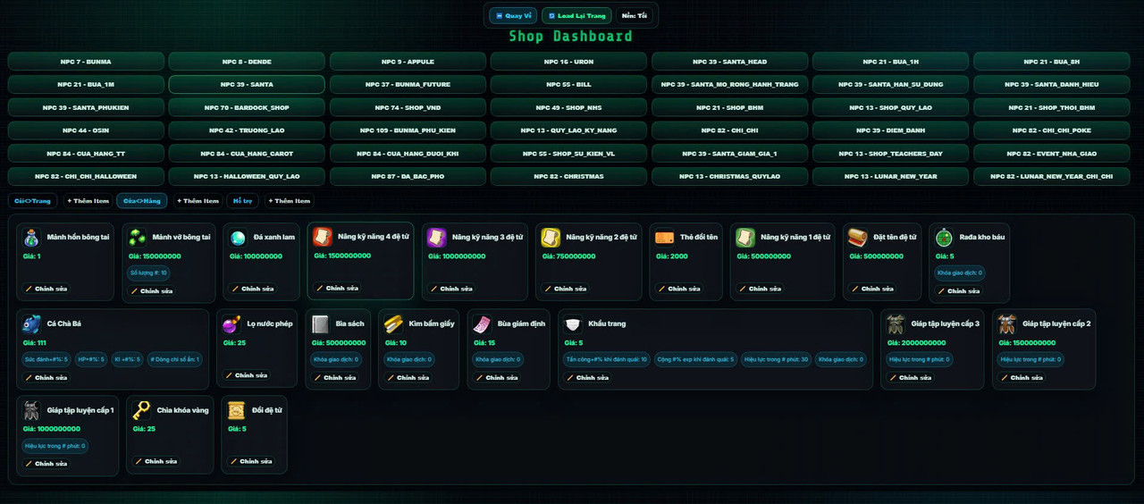Image resolution: width=1144 pixels, height=504 pixels.
Task: Select the Đá xanh lam gem icon
Action: (238, 238)
